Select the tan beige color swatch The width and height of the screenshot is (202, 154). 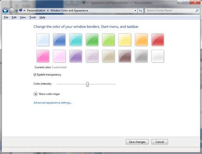tap(108, 56)
